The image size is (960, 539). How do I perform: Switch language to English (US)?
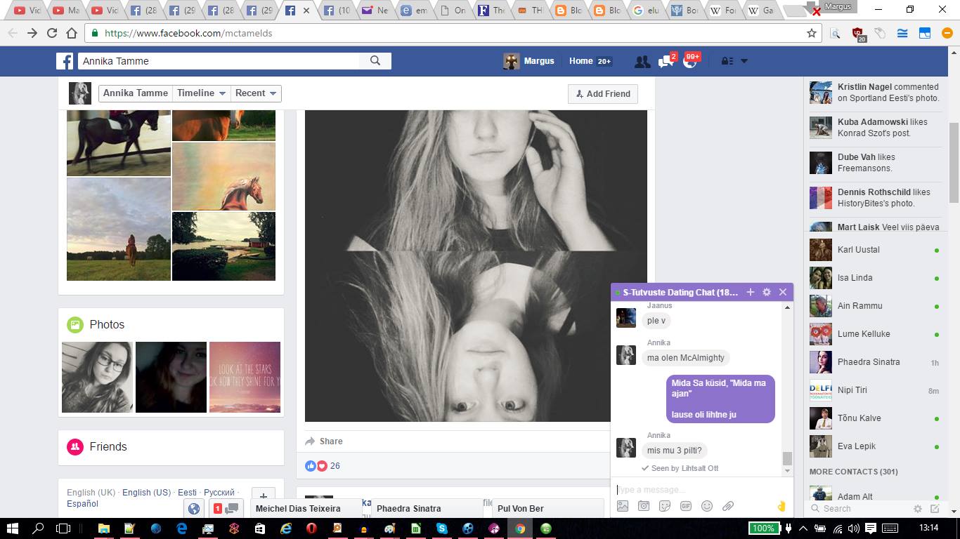pos(146,493)
